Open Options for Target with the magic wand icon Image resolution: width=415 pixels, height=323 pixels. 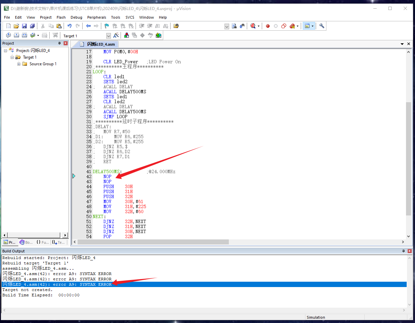(116, 35)
